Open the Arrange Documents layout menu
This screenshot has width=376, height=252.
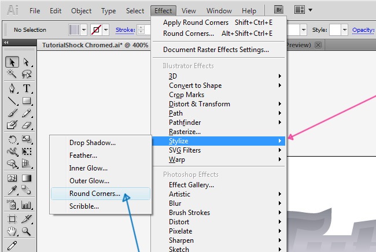point(303,10)
